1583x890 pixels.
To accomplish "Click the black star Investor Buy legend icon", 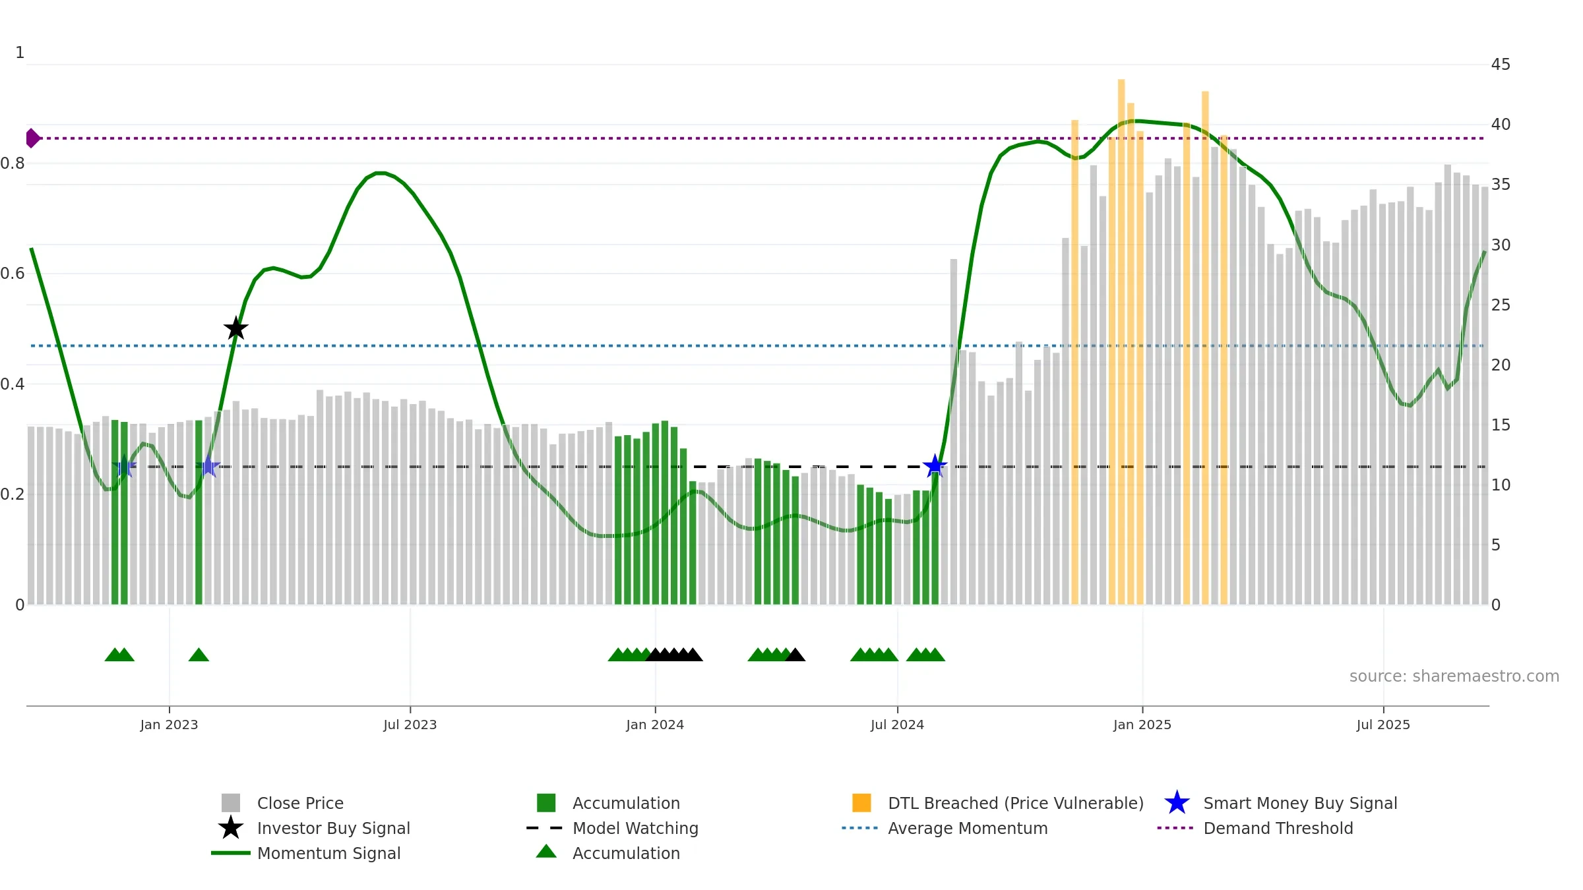I will click(x=231, y=828).
